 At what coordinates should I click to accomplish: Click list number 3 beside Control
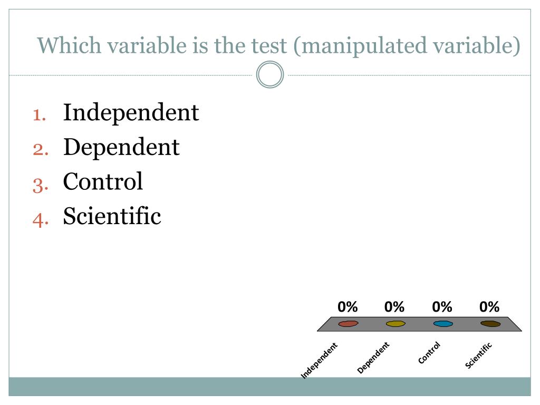[40, 184]
